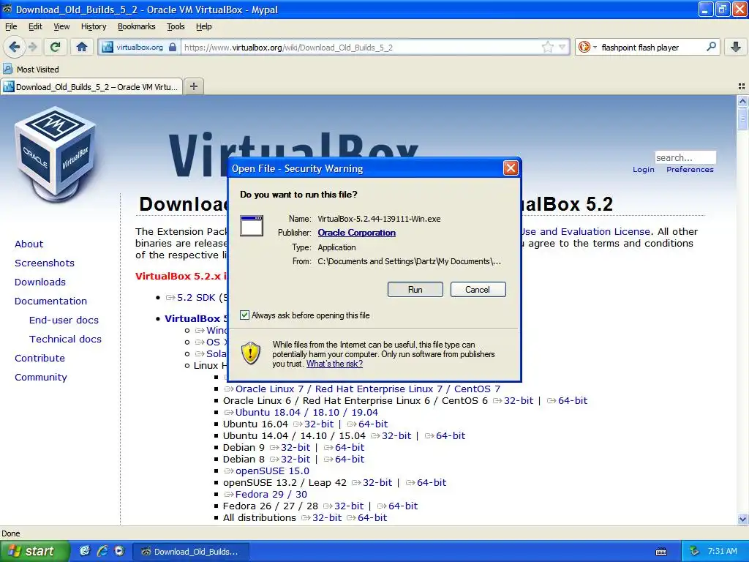Image resolution: width=749 pixels, height=562 pixels.
Task: Reload the page with the refresh icon
Action: (56, 47)
